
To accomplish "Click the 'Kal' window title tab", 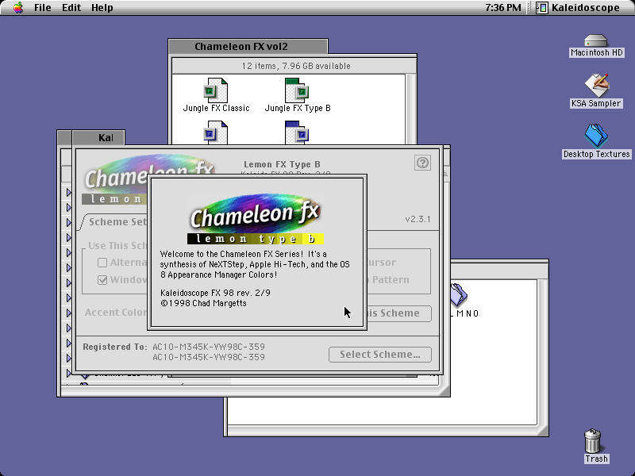I will tap(98, 137).
